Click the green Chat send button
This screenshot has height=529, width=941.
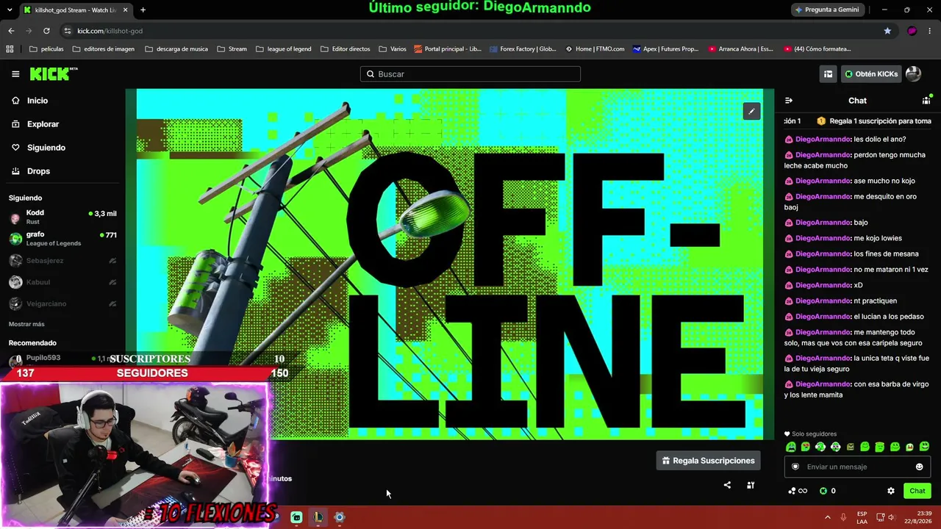[x=917, y=491]
